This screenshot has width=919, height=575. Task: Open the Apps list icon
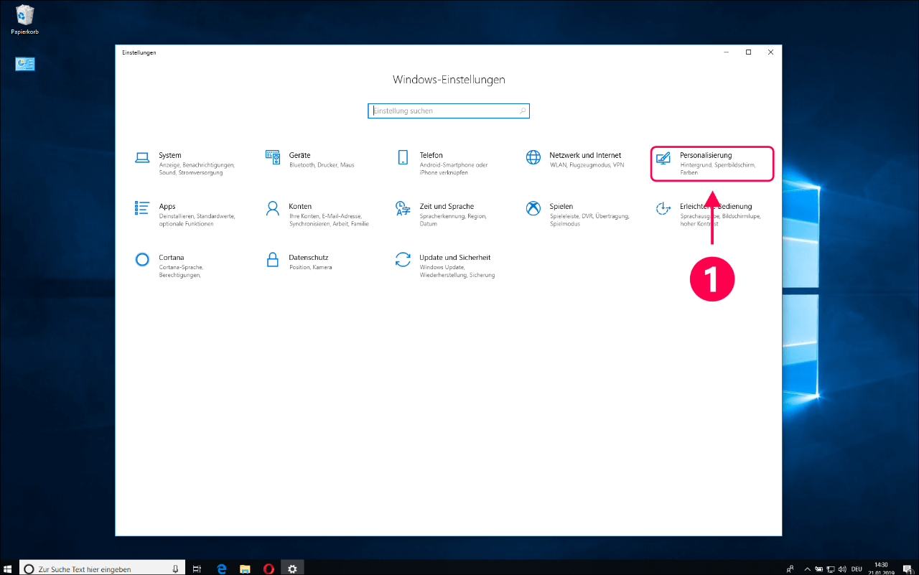point(142,208)
